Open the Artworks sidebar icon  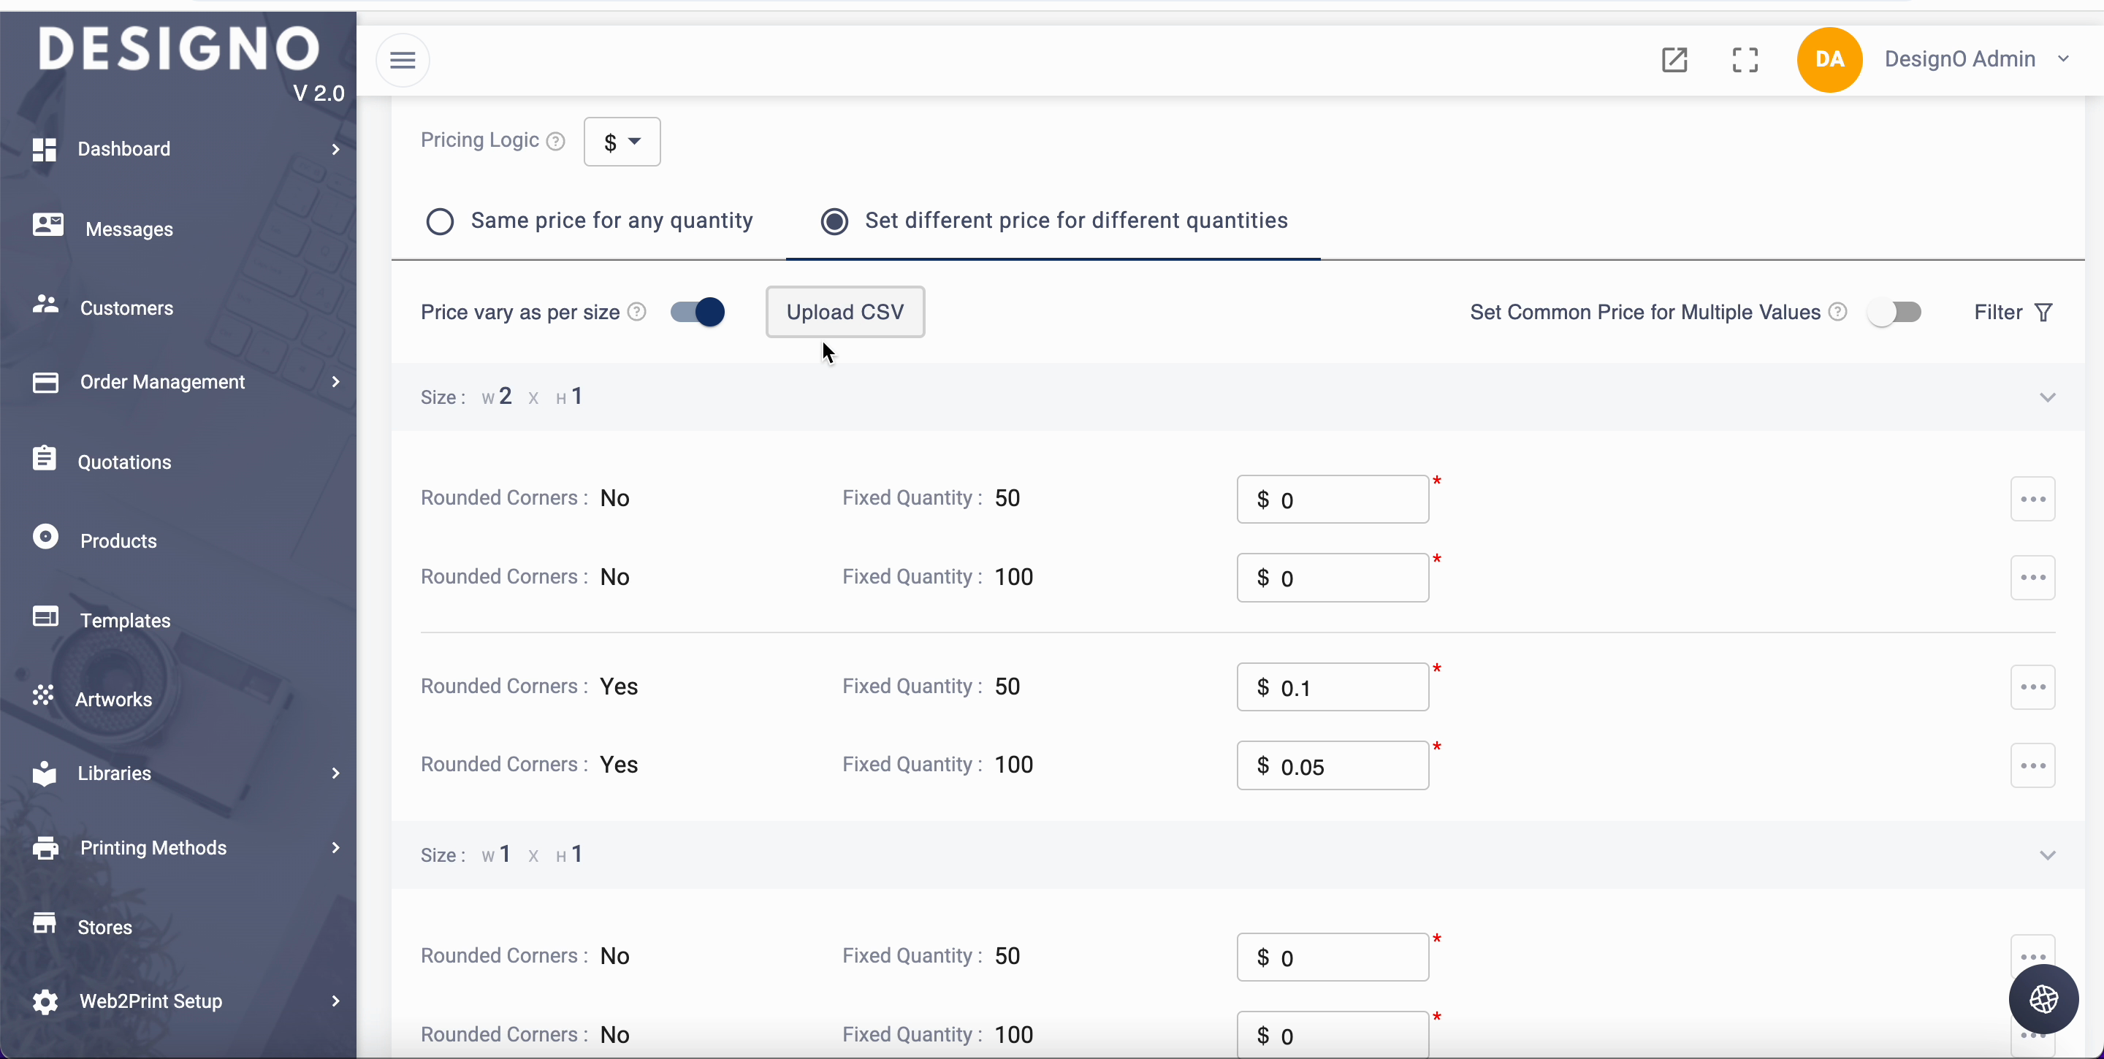43,696
